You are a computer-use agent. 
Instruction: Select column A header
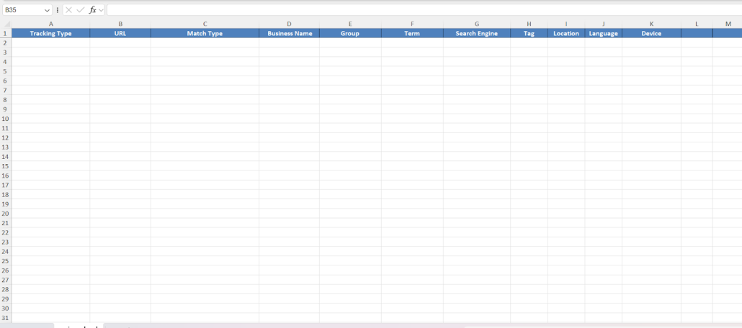click(50, 24)
